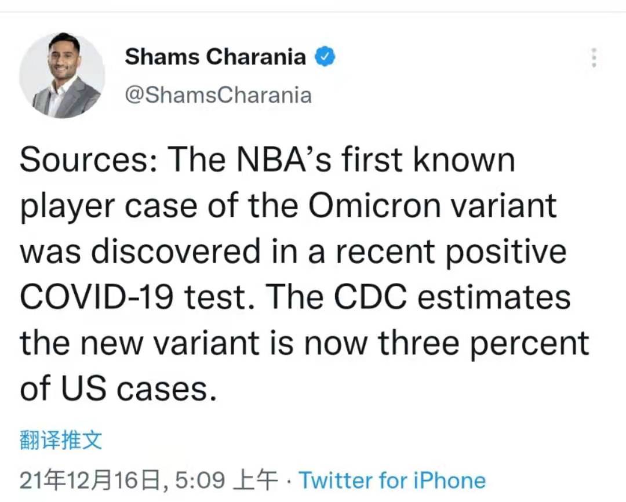Open the three-dot more options menu
This screenshot has width=626, height=502.
point(594,58)
